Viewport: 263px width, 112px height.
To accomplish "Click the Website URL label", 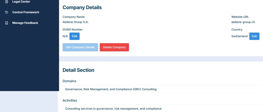I will point(240,17).
